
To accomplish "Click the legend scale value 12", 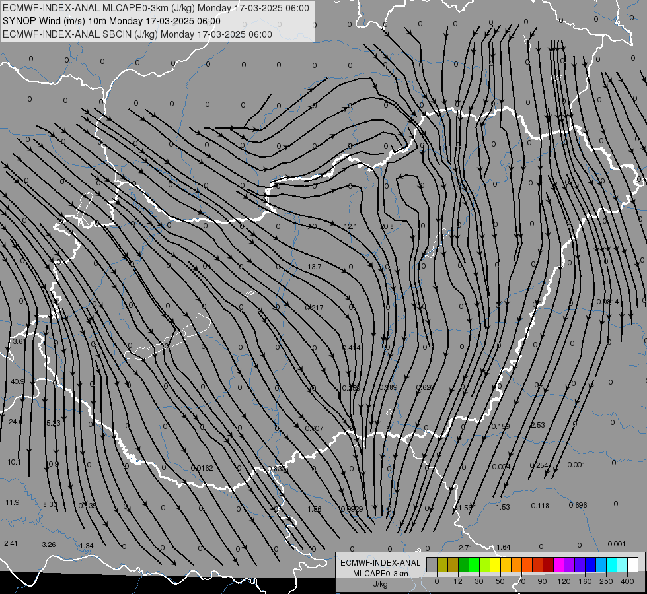I will pos(458,581).
